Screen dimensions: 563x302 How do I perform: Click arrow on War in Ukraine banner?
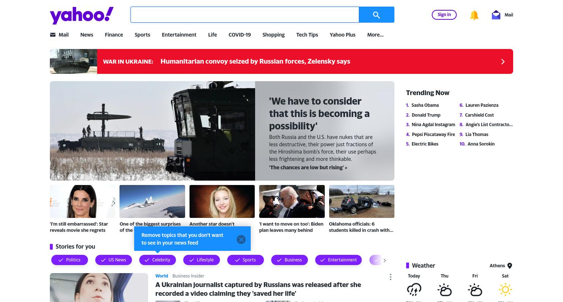(x=503, y=61)
